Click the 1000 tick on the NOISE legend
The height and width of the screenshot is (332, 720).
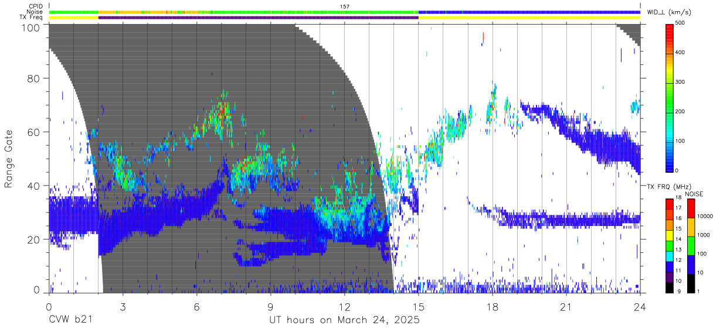pos(703,236)
